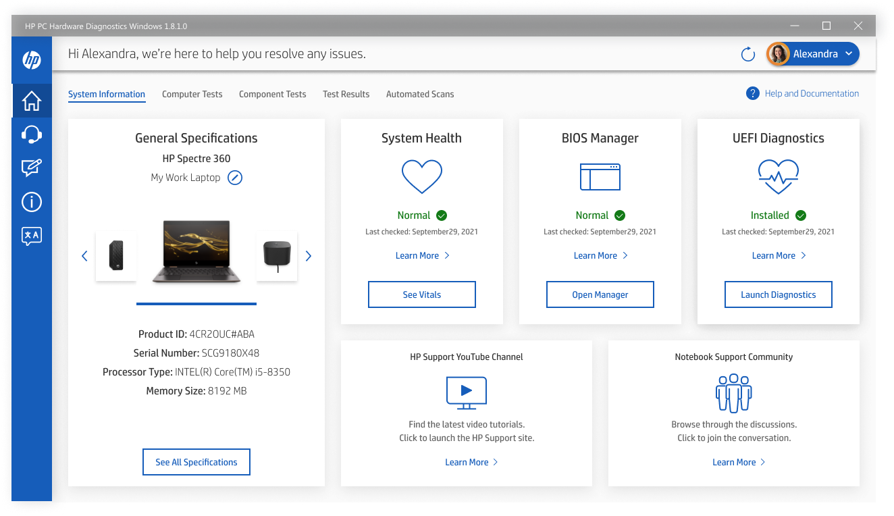Click See Vitals button
The height and width of the screenshot is (516, 894).
click(422, 294)
